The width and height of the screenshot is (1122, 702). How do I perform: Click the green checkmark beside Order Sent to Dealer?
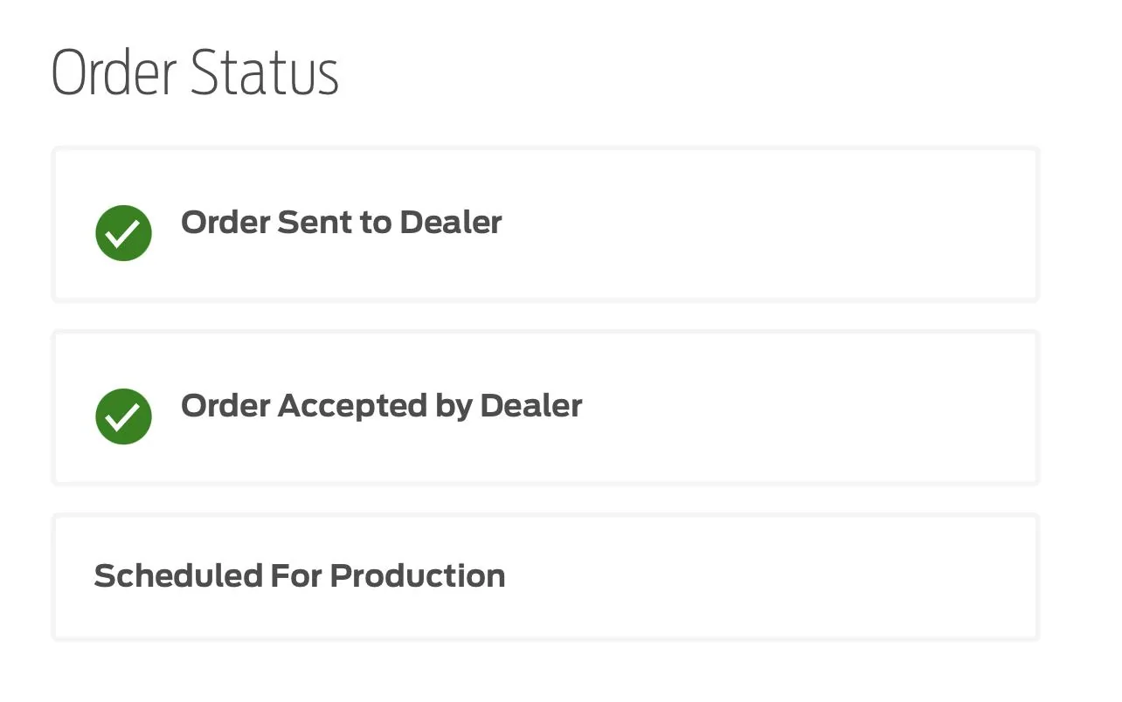123,233
